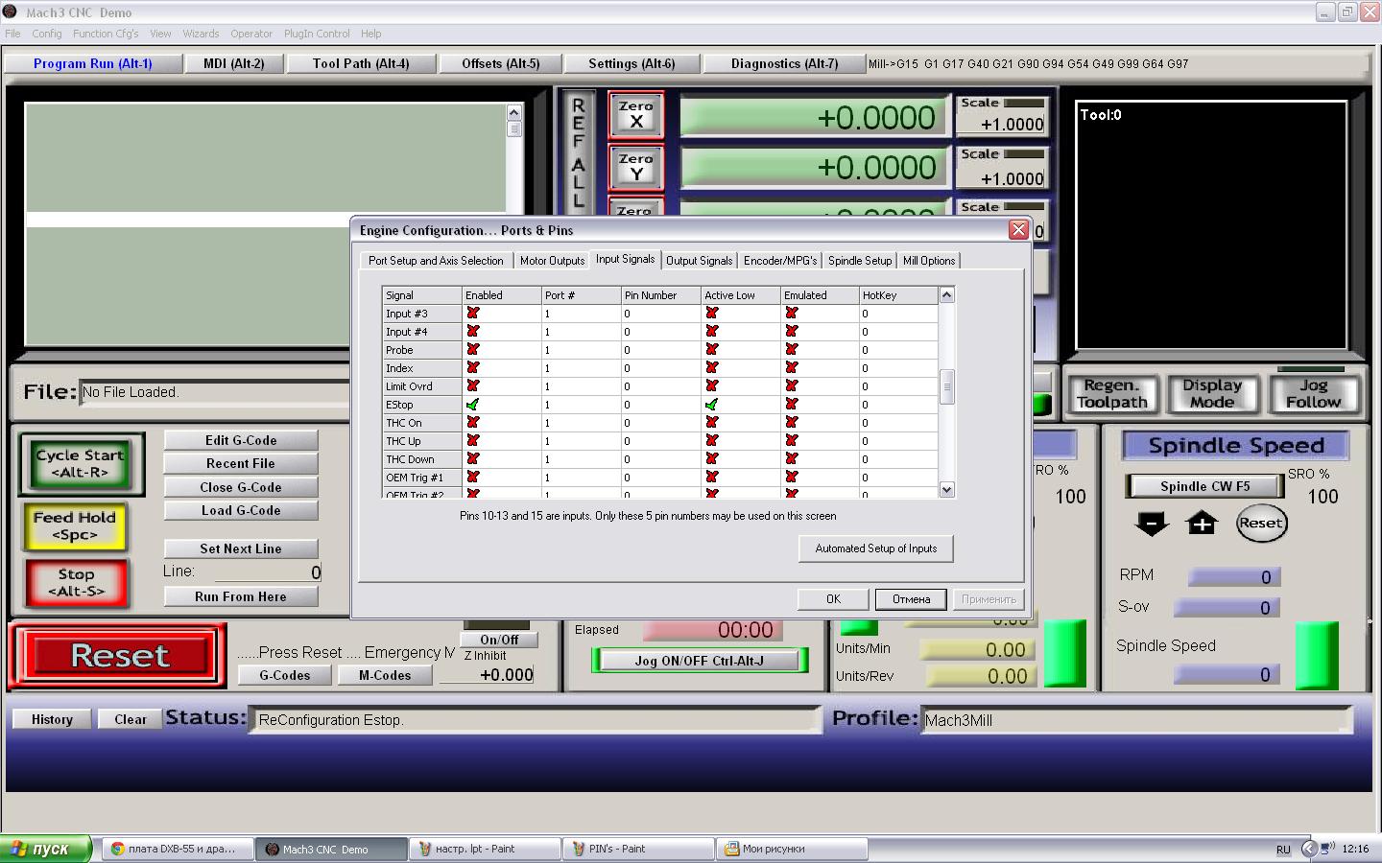The image size is (1382, 863).
Task: Click G-code window scroll up arrow
Action: (x=514, y=112)
